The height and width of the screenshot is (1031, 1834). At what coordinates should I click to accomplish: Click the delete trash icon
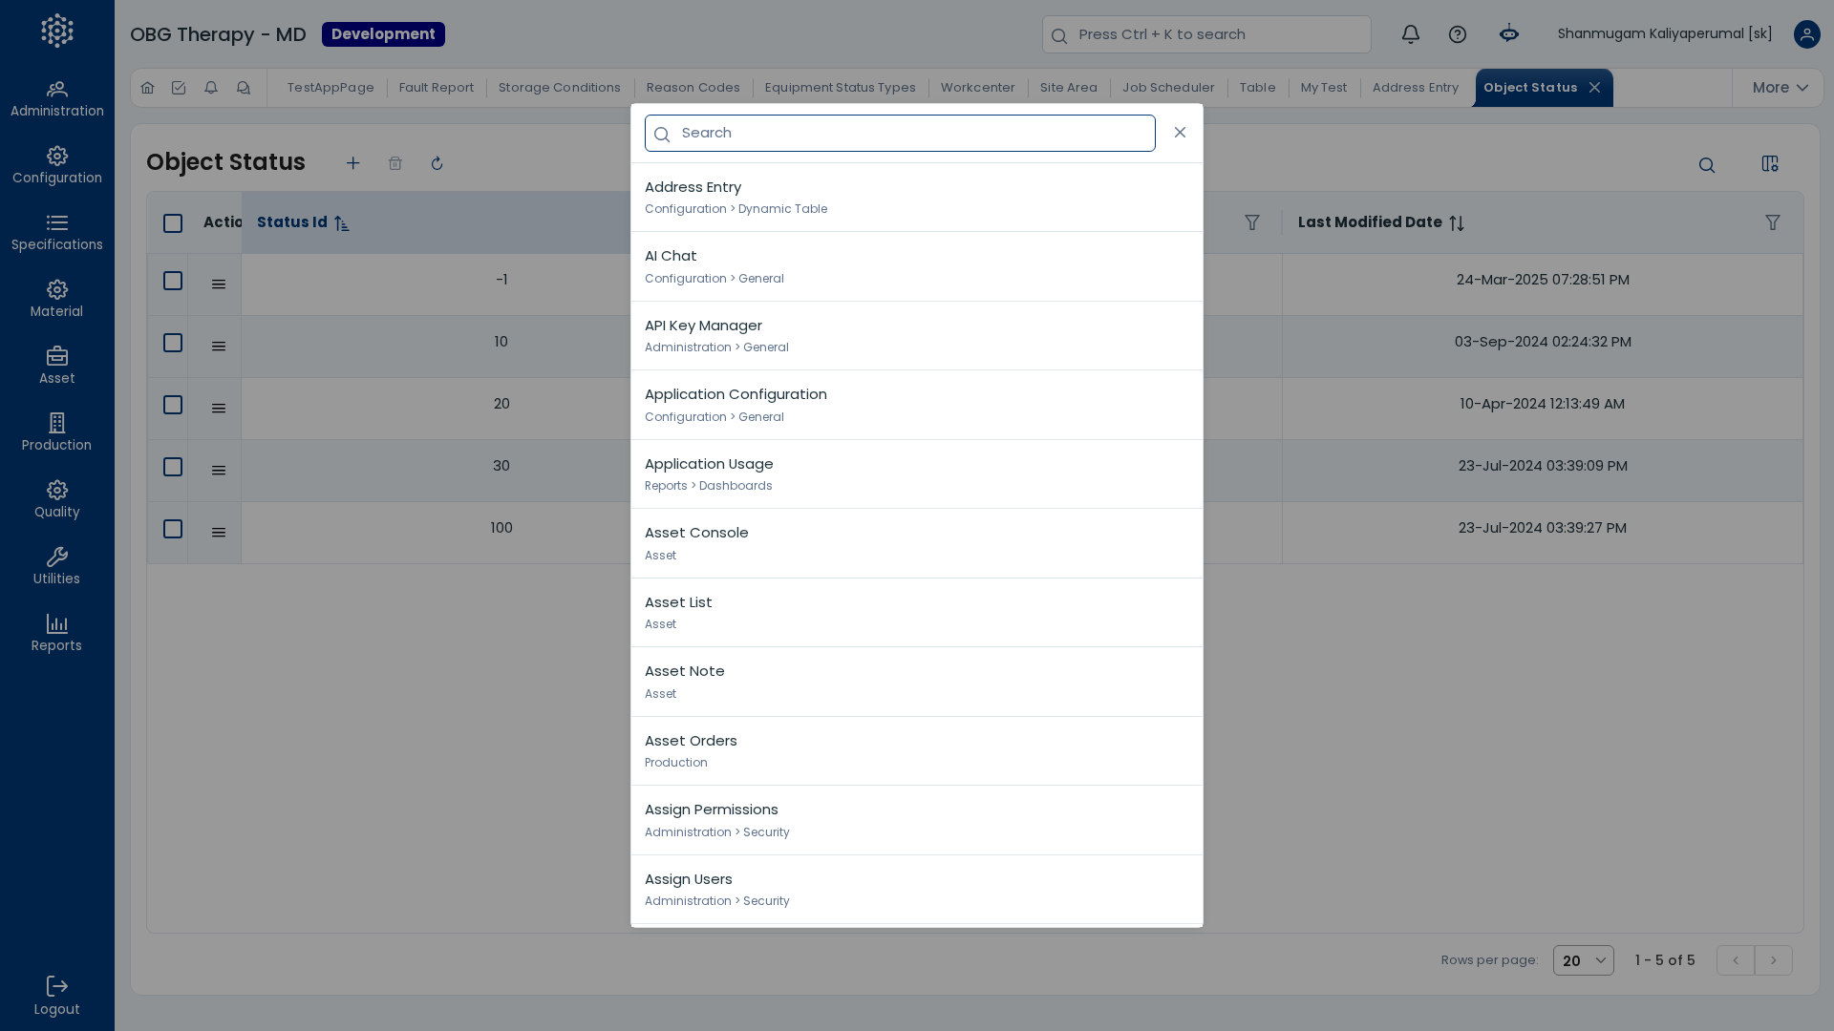click(395, 163)
